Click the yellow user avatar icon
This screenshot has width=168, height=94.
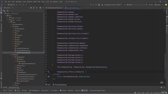166,5
